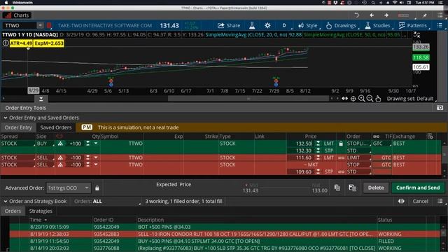Screen dimensions: 448x252
Task: Toggle link icon on the 109.60 STP row
Action: [x=341, y=171]
